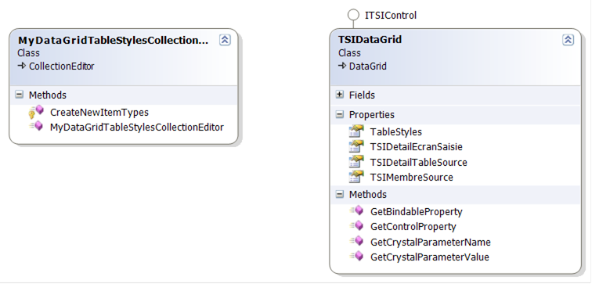Click the MyDataGridTableStylesCollectionEditor constructor icon
This screenshot has width=592, height=284.
(37, 126)
